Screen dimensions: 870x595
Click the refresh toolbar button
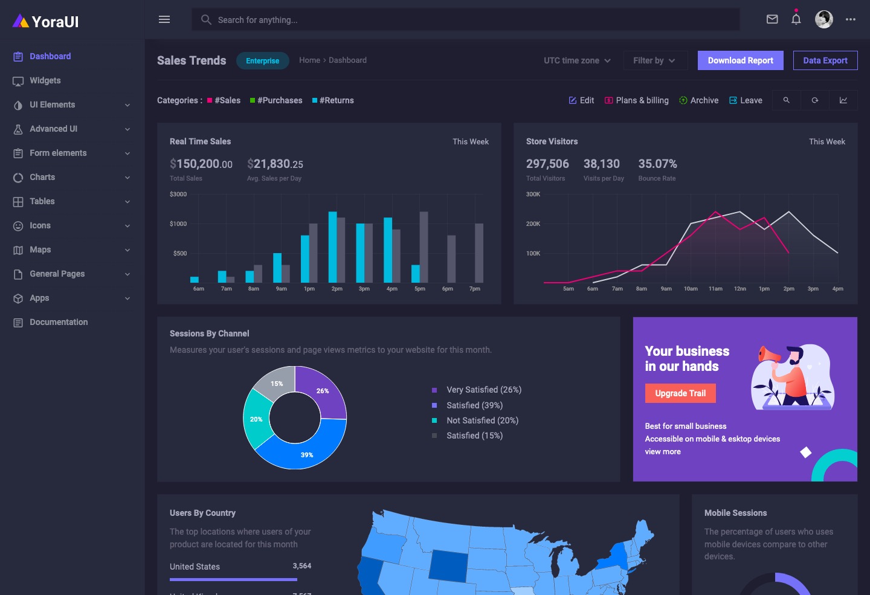[x=814, y=100]
